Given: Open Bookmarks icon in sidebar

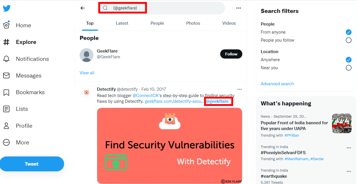Looking at the screenshot, I should [x=6, y=92].
